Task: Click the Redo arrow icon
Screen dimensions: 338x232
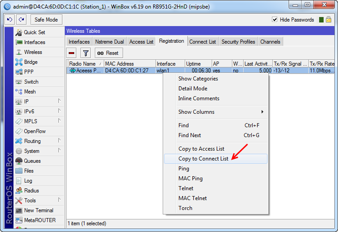Action: click(21, 20)
